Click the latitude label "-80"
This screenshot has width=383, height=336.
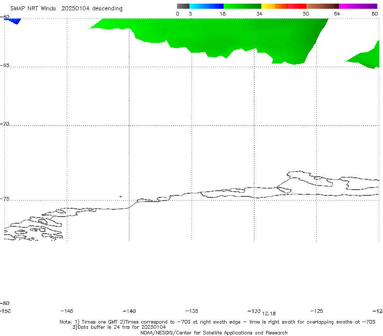[x=5, y=303]
